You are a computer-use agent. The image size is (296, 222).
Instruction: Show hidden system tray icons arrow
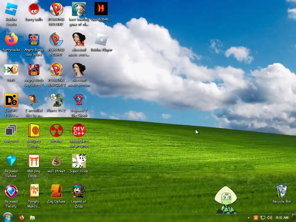pyautogui.click(x=249, y=218)
